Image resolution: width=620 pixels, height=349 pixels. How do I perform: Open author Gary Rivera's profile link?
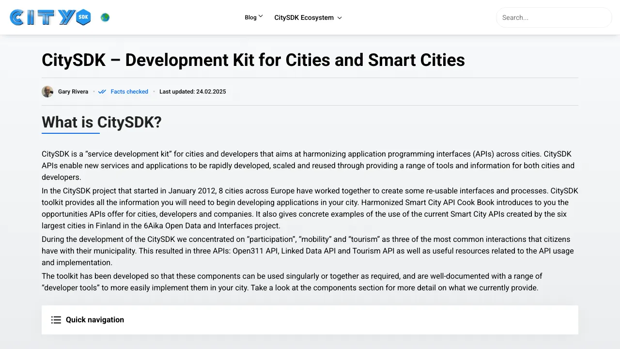pyautogui.click(x=73, y=92)
